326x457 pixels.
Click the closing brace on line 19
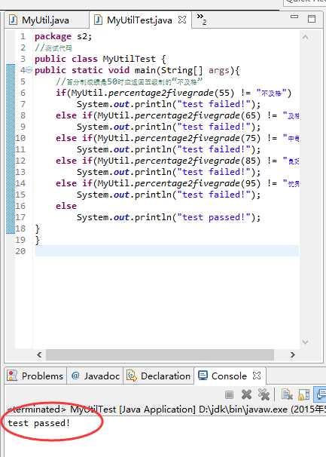37,240
